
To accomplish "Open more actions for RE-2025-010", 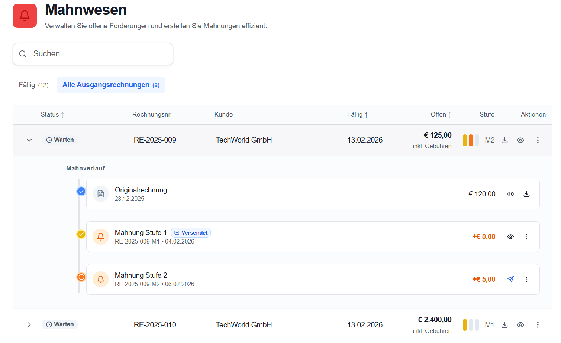I will 538,325.
